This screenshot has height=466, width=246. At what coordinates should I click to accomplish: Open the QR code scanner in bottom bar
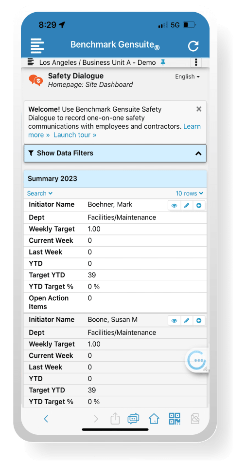(x=174, y=419)
